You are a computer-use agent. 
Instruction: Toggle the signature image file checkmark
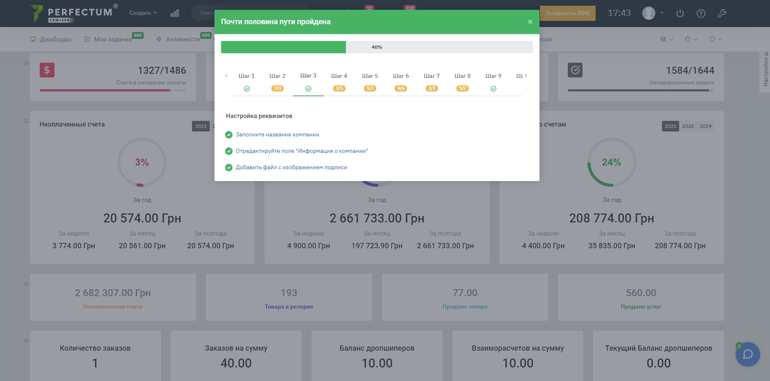(229, 168)
